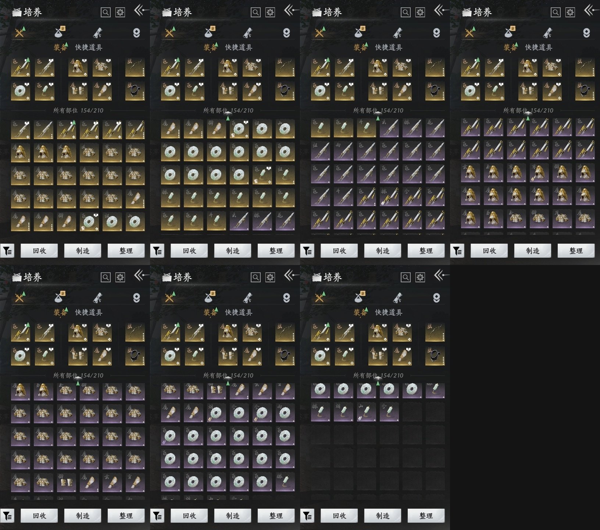
Task: Click back arrow in the top-right panel
Action: click(591, 10)
